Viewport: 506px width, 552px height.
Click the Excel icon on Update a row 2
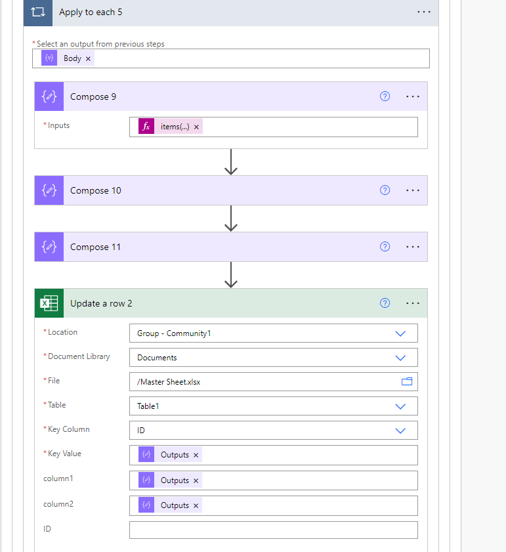point(49,303)
